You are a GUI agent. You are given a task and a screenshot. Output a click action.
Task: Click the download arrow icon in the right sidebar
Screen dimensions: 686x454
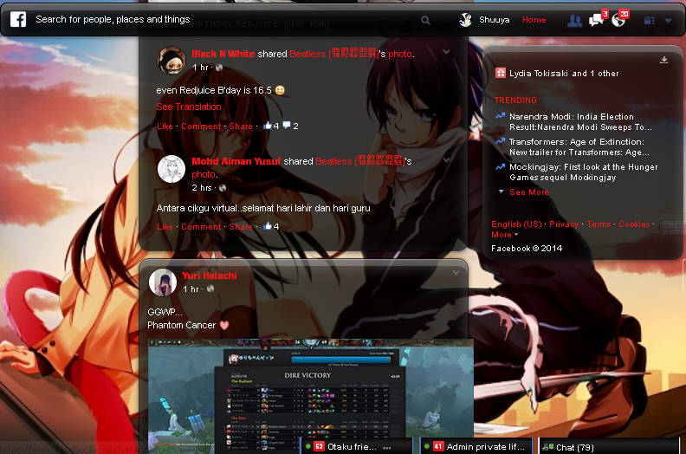click(663, 60)
